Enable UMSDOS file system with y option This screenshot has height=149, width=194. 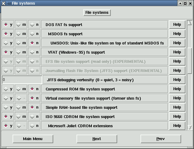(8, 43)
